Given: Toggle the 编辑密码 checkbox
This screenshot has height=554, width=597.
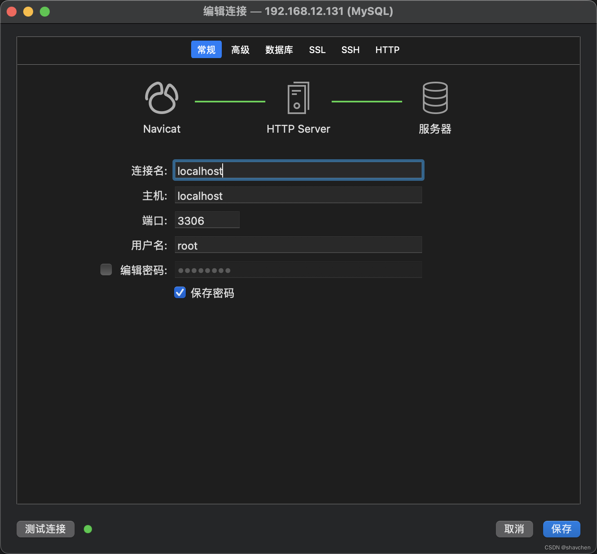Looking at the screenshot, I should [x=106, y=270].
